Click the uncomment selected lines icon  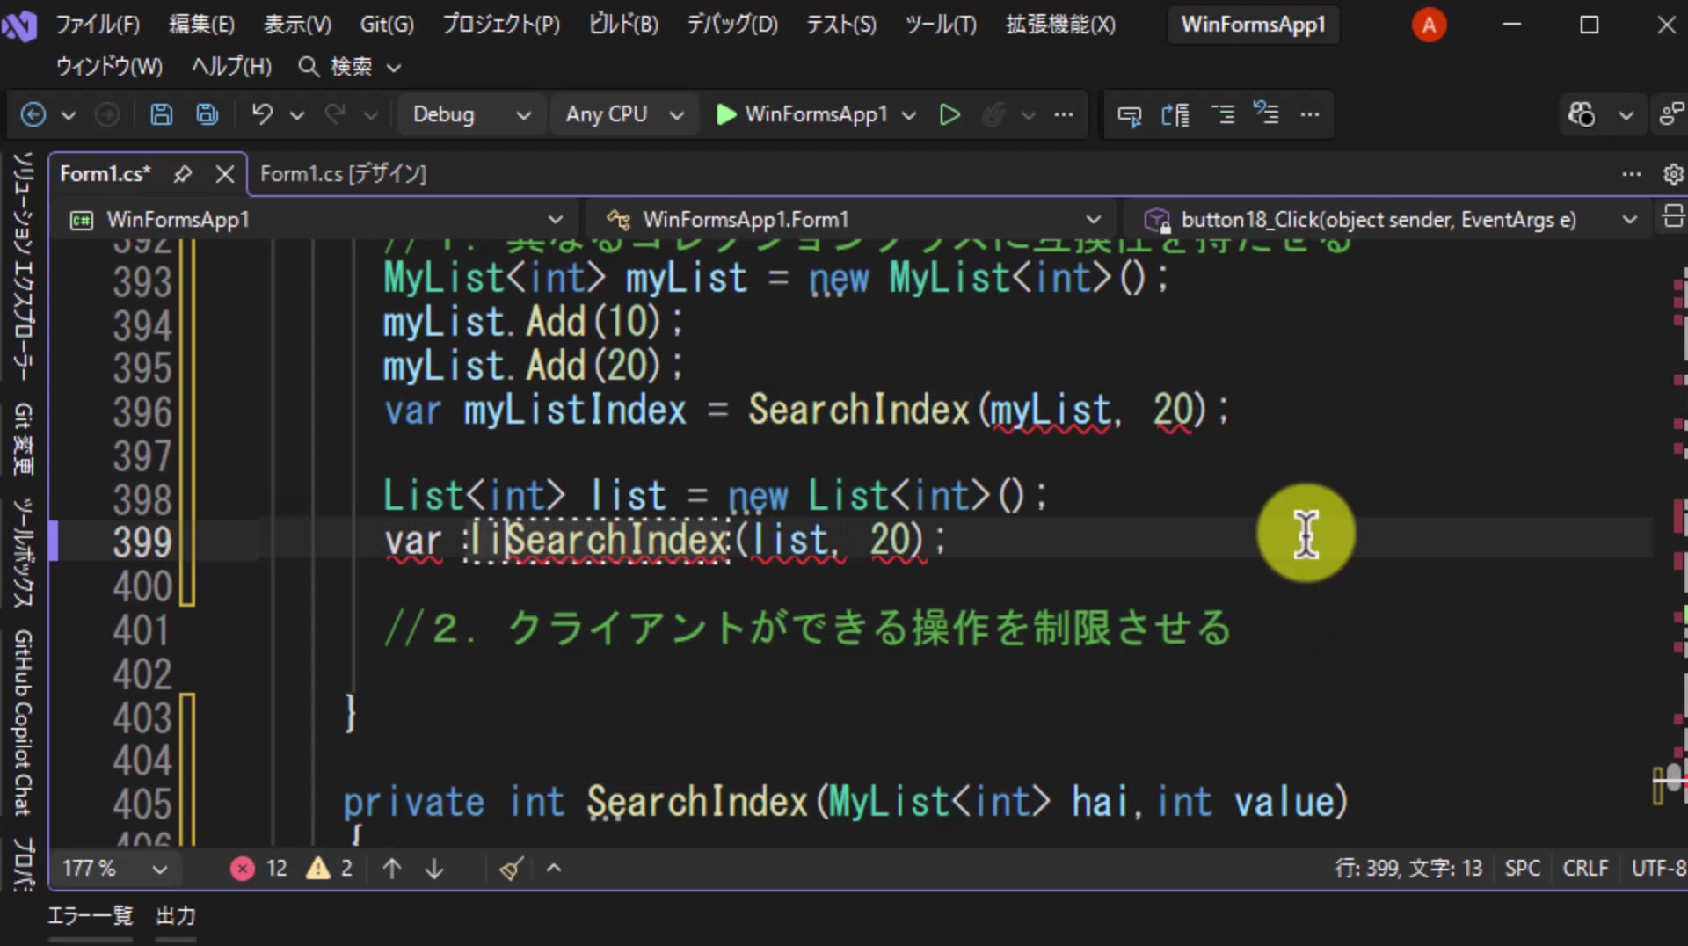click(x=1267, y=114)
